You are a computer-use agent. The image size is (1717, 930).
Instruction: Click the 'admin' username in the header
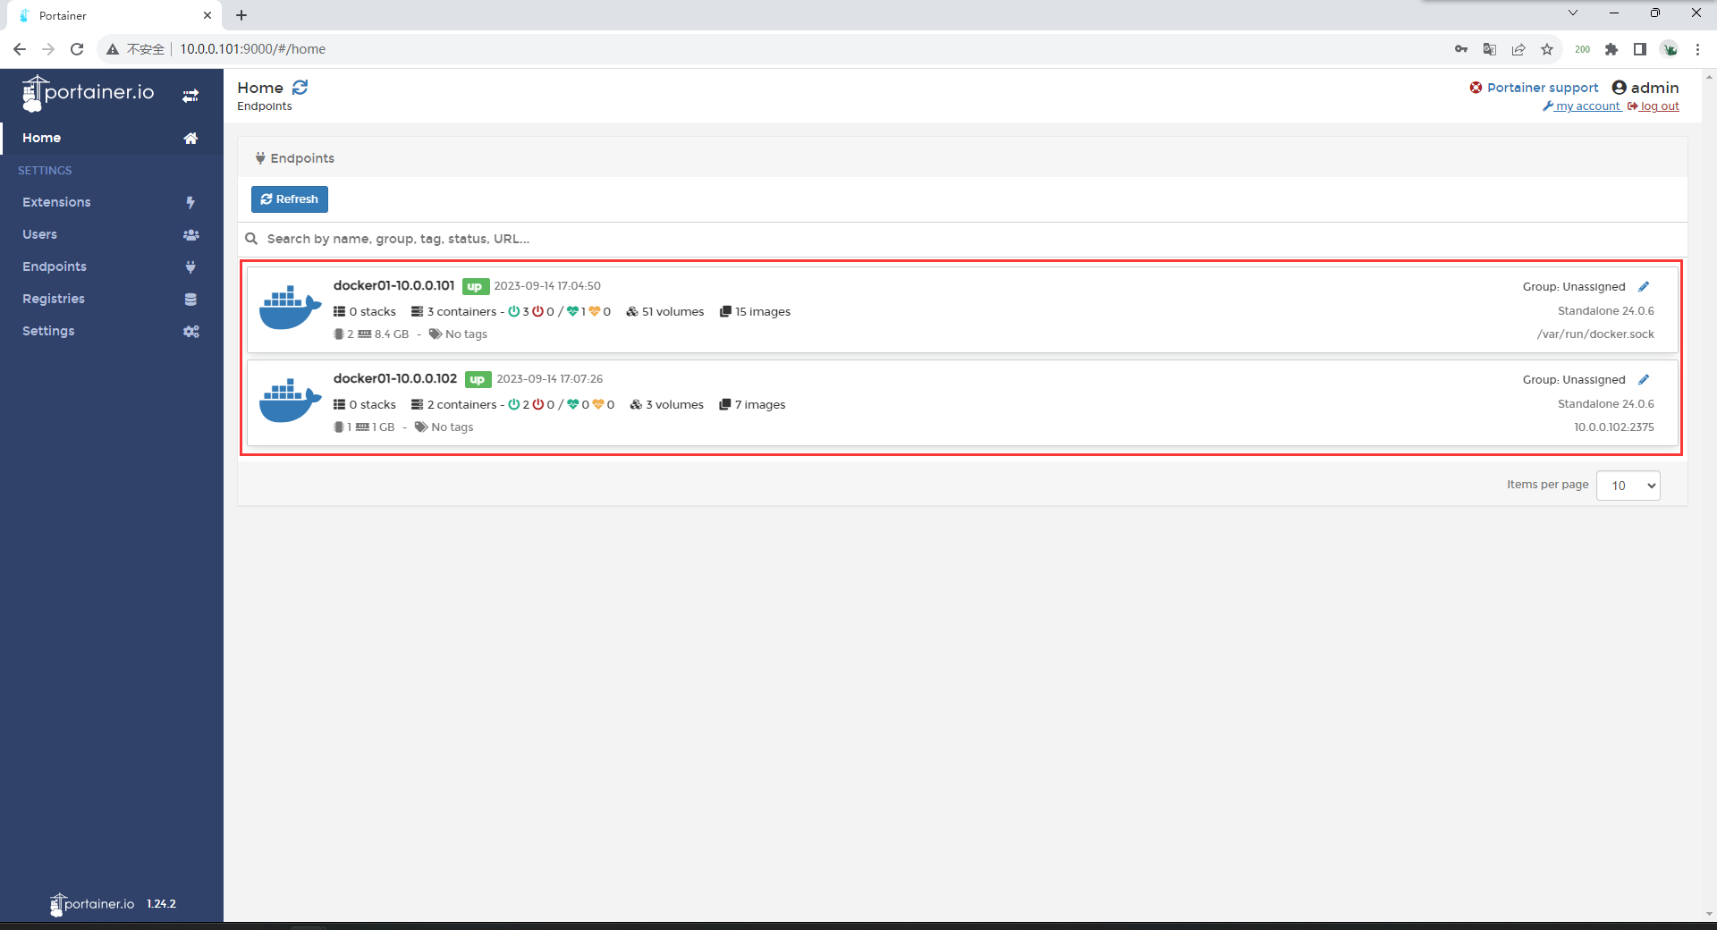pyautogui.click(x=1654, y=88)
